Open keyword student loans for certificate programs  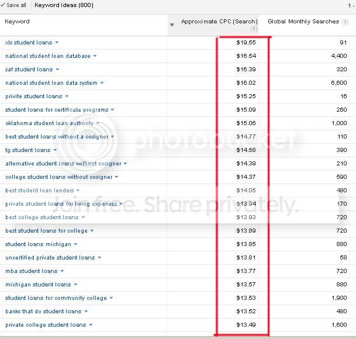(57, 110)
